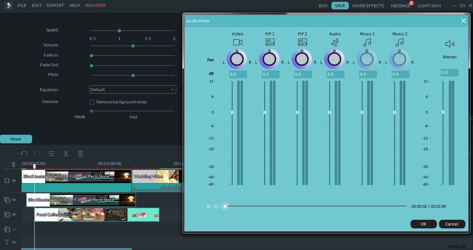The image size is (473, 250).
Task: Click the audio adjustment sliders icon on toolbar
Action: (x=52, y=153)
